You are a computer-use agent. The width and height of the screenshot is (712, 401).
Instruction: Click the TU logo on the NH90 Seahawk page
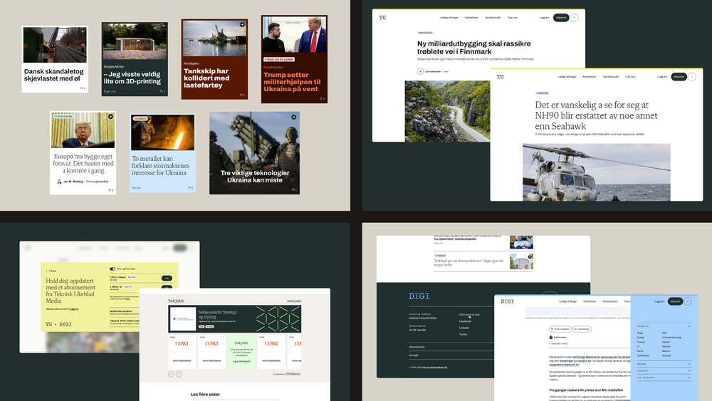500,77
